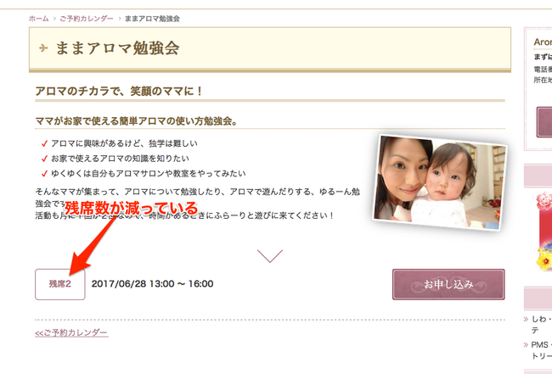Click the second red checkmark bullet
Viewport: 552px width, 374px height.
point(44,159)
